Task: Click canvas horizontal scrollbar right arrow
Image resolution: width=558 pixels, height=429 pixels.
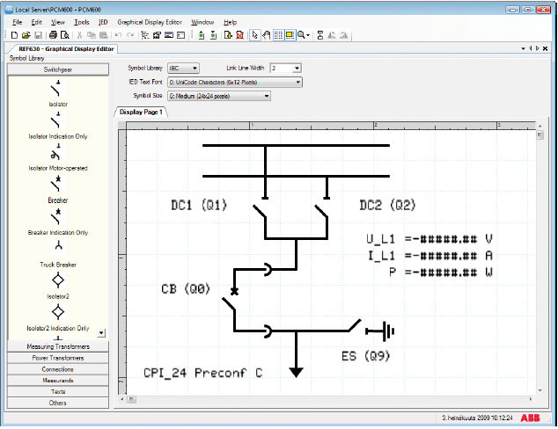Action: click(x=531, y=399)
